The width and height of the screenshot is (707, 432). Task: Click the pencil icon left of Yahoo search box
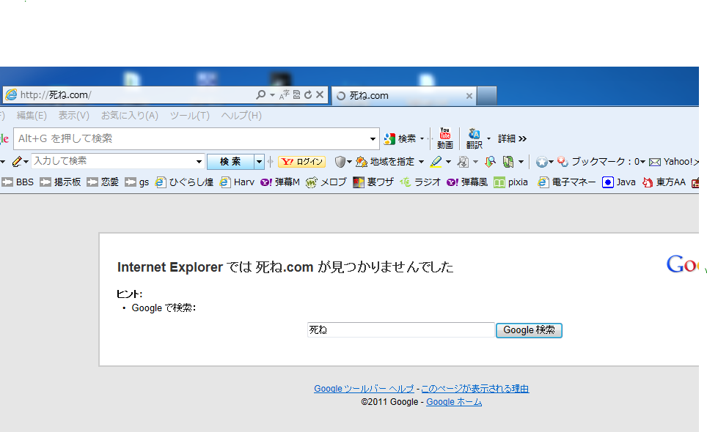(x=17, y=162)
